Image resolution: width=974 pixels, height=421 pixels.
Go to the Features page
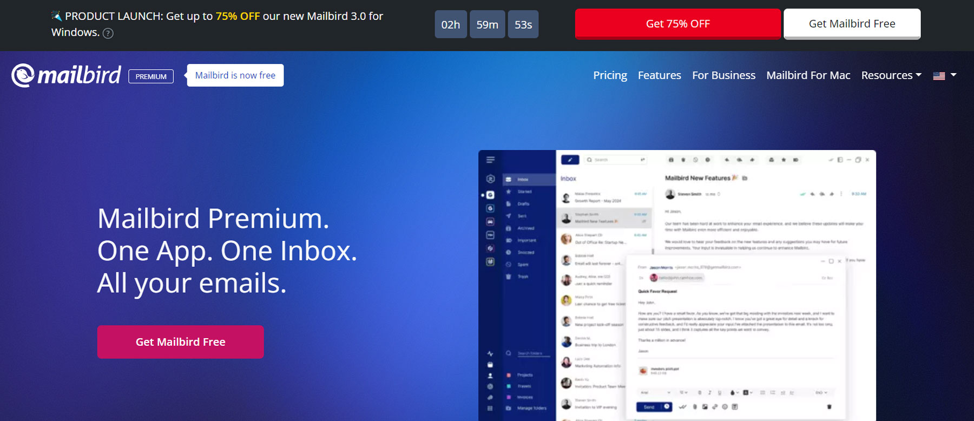coord(659,75)
